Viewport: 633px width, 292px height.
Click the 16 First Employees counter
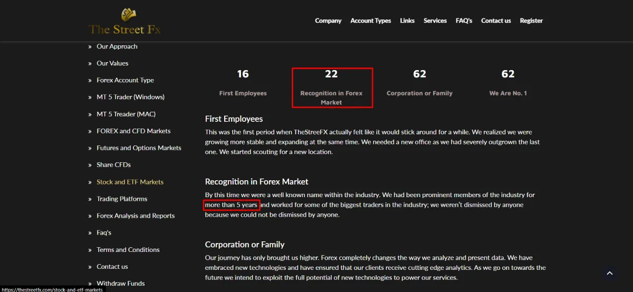(243, 82)
